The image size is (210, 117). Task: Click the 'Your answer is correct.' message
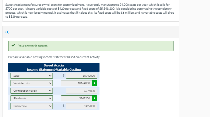(x=33, y=46)
